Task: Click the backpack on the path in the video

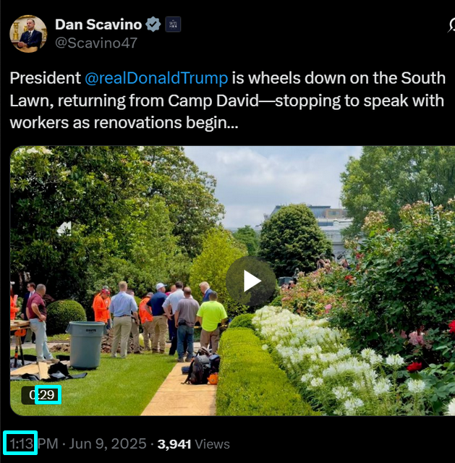Action: click(203, 368)
